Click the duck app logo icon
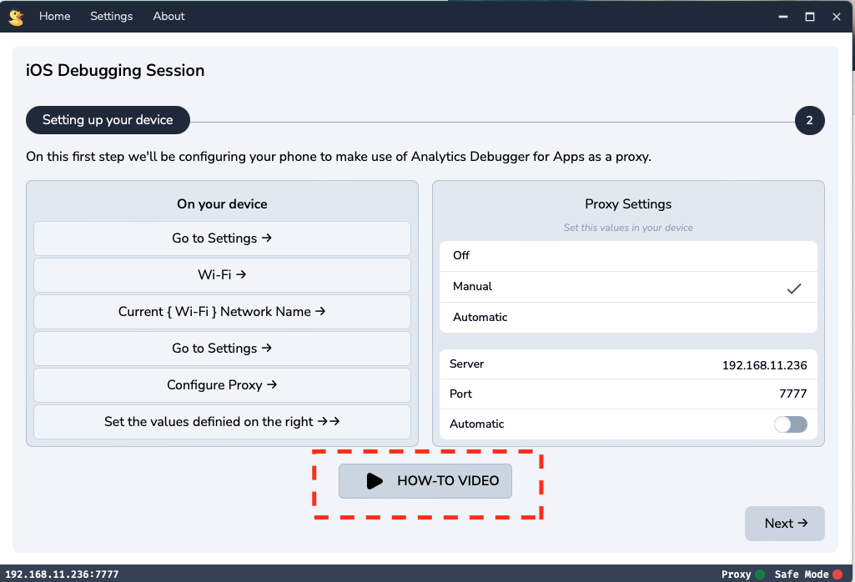Screen dimensions: 855x582 [17, 18]
